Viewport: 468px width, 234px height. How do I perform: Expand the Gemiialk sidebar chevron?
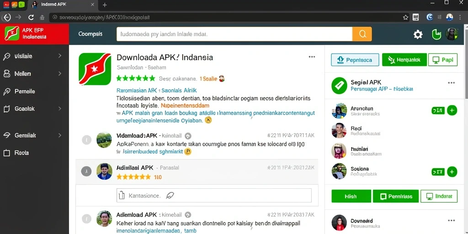[x=60, y=135]
